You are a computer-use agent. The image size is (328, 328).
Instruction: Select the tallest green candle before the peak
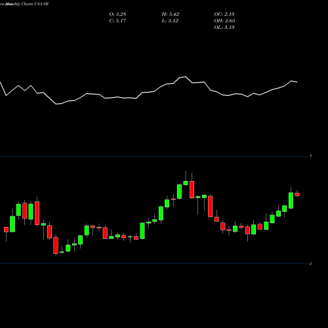[x=142, y=231]
